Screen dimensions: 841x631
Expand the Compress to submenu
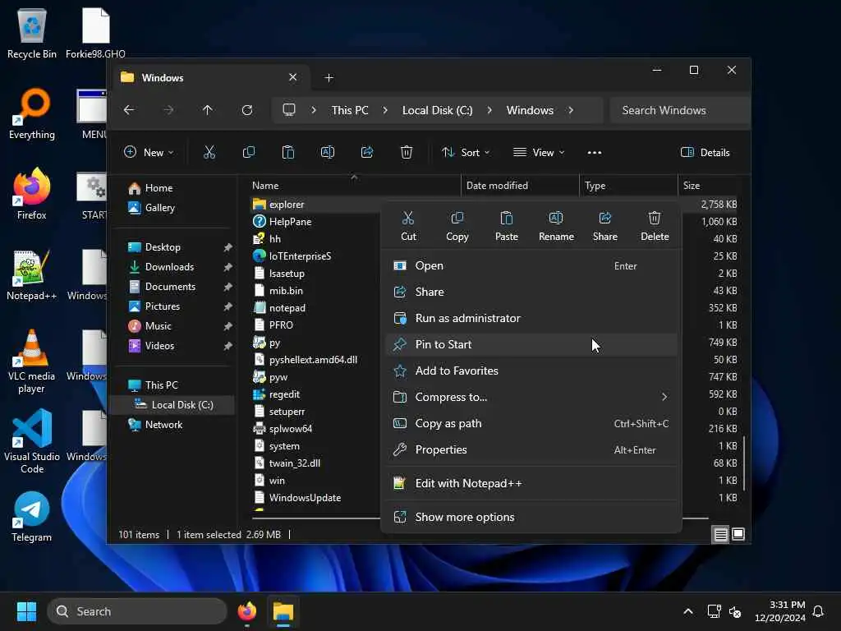pos(531,397)
